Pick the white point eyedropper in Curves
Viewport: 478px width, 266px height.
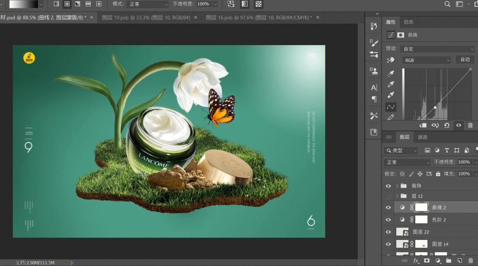click(x=390, y=95)
